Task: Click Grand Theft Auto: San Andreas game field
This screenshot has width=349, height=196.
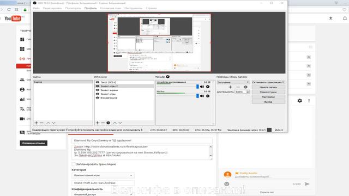Action: (x=103, y=183)
